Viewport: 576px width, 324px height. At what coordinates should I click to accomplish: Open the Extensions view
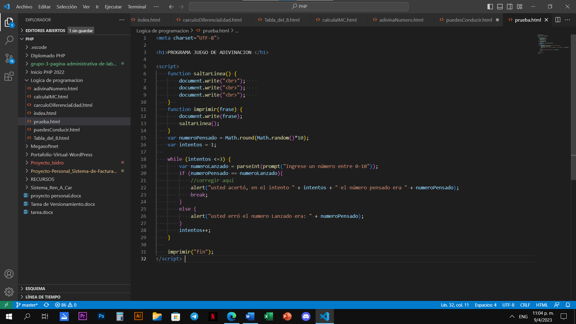[x=9, y=76]
